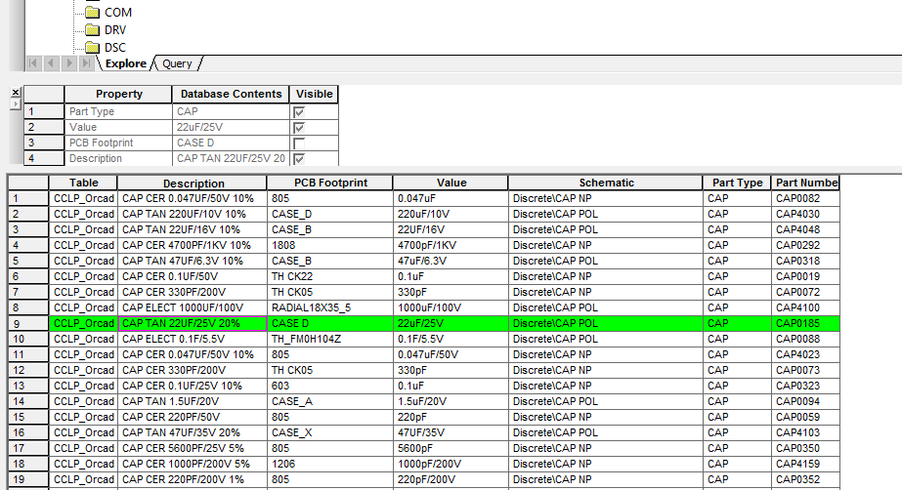The width and height of the screenshot is (902, 490).
Task: Click description CAP CER 0.047UF/50V 10% in row 1
Action: click(193, 198)
